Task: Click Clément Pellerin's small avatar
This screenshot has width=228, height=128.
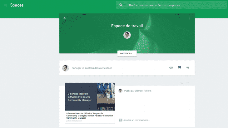Action: point(120,91)
